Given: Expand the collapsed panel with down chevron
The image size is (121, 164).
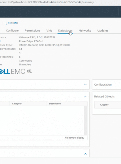Looking at the screenshot, I should 85,85.
